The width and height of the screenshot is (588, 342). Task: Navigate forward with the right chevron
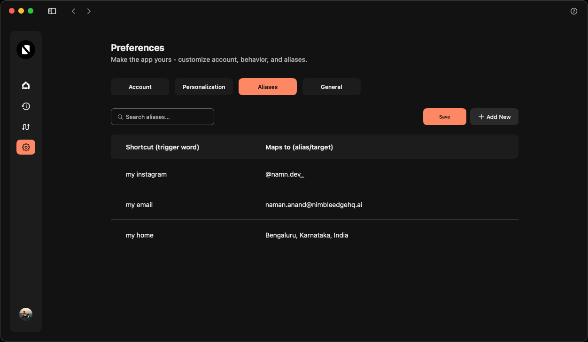(89, 11)
